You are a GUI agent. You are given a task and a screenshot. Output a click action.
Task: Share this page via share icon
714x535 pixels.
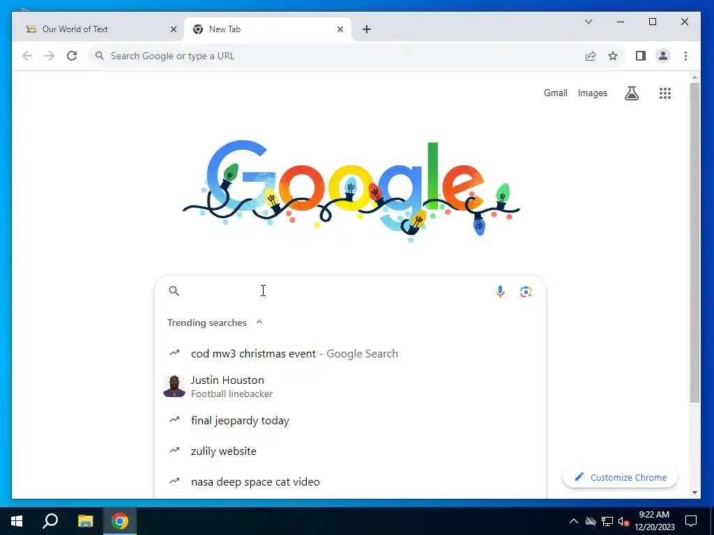coord(591,56)
